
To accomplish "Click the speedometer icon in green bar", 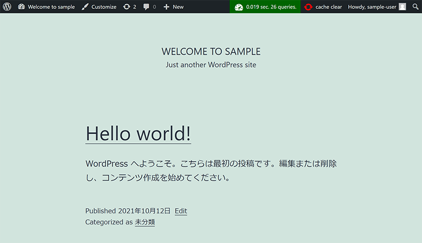I will coord(239,7).
